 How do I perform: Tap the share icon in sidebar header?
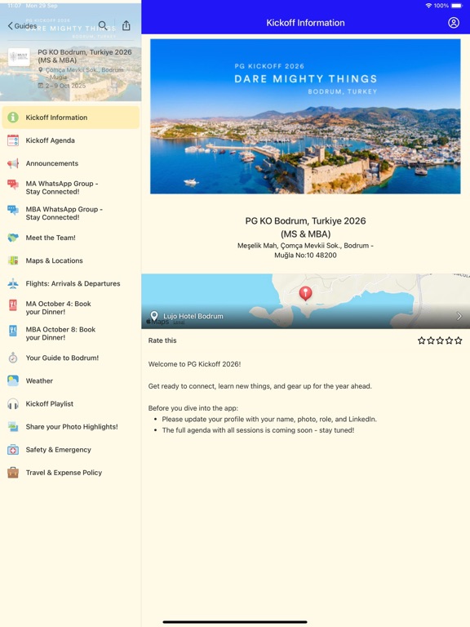[x=126, y=25]
